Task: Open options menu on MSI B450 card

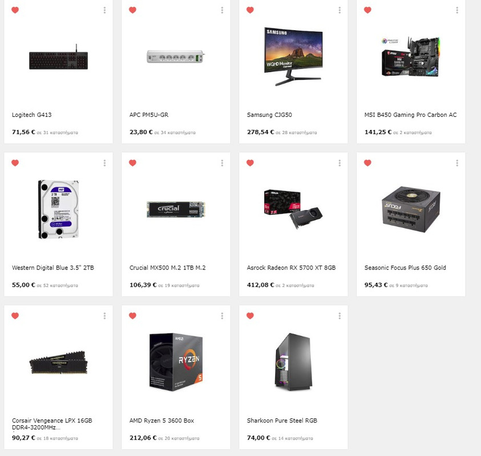Action: coord(457,10)
